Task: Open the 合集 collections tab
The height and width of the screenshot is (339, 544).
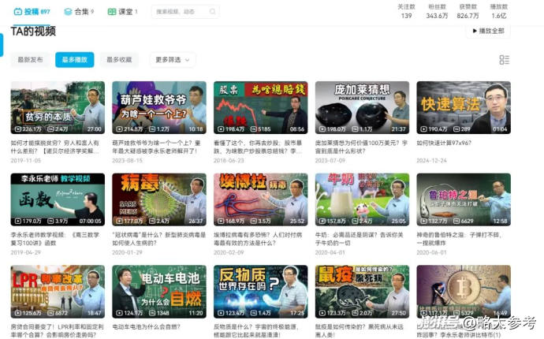Action: [x=77, y=12]
